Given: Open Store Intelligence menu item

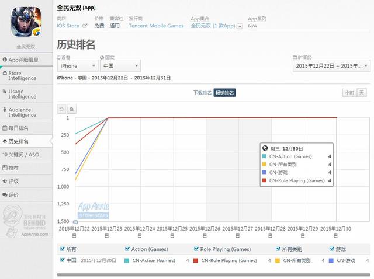Looking at the screenshot, I should pos(26,75).
